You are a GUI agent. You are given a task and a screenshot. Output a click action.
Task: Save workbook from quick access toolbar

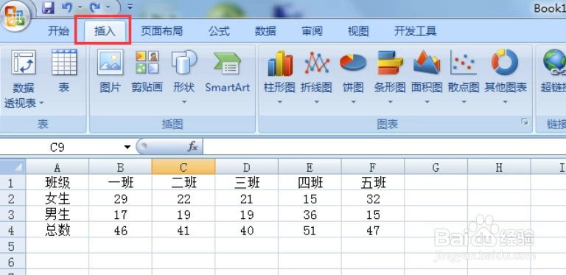point(48,7)
